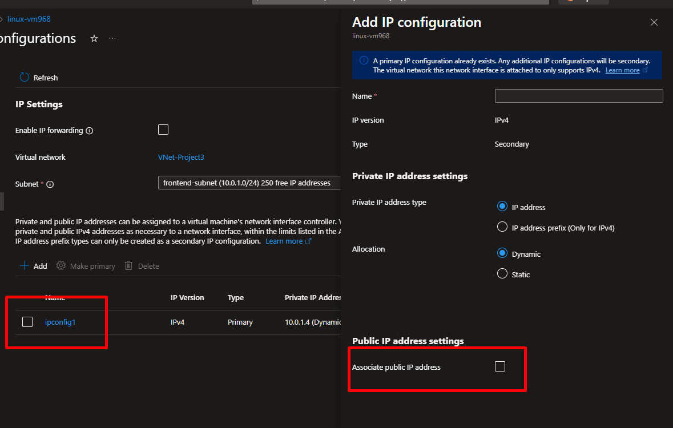Click the Make primary gear icon

[61, 266]
